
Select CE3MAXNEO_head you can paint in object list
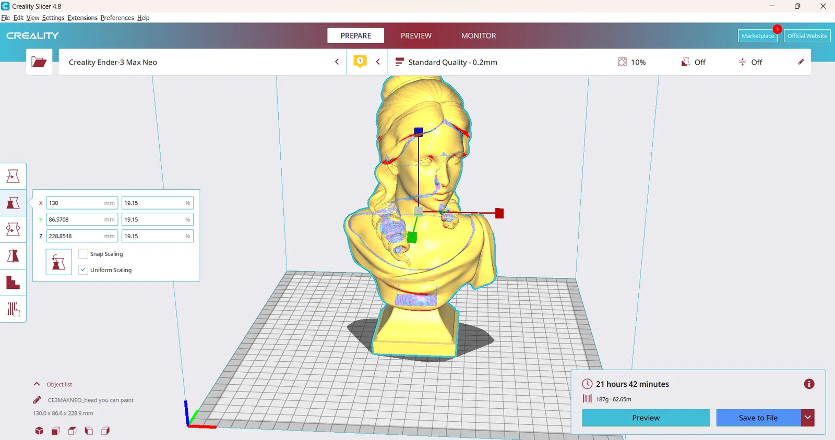click(x=91, y=400)
